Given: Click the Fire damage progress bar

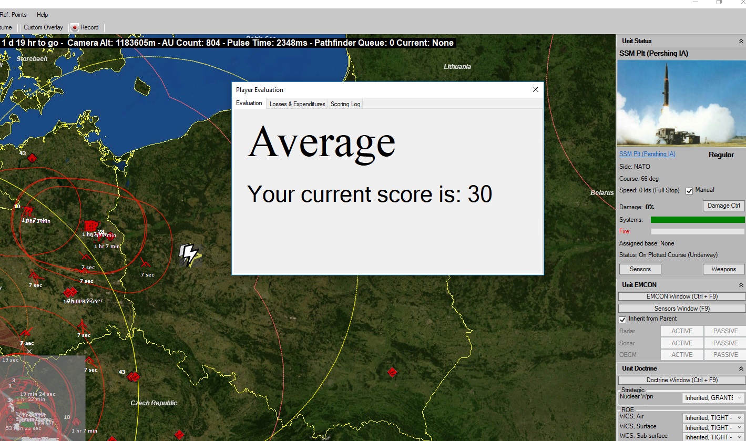Looking at the screenshot, I should coord(698,231).
